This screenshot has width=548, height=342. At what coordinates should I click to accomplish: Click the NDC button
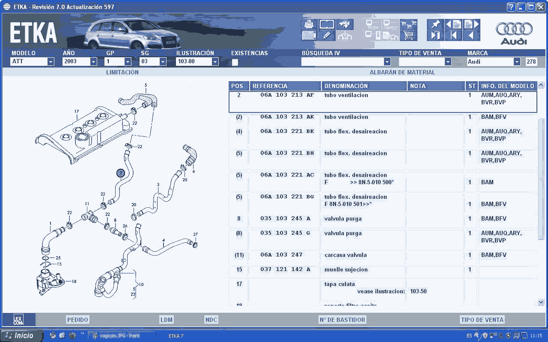tap(211, 320)
